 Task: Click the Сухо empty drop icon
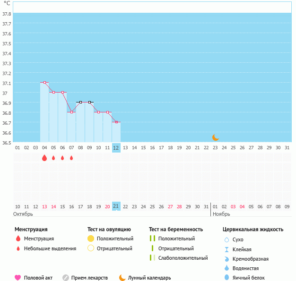[226, 240]
